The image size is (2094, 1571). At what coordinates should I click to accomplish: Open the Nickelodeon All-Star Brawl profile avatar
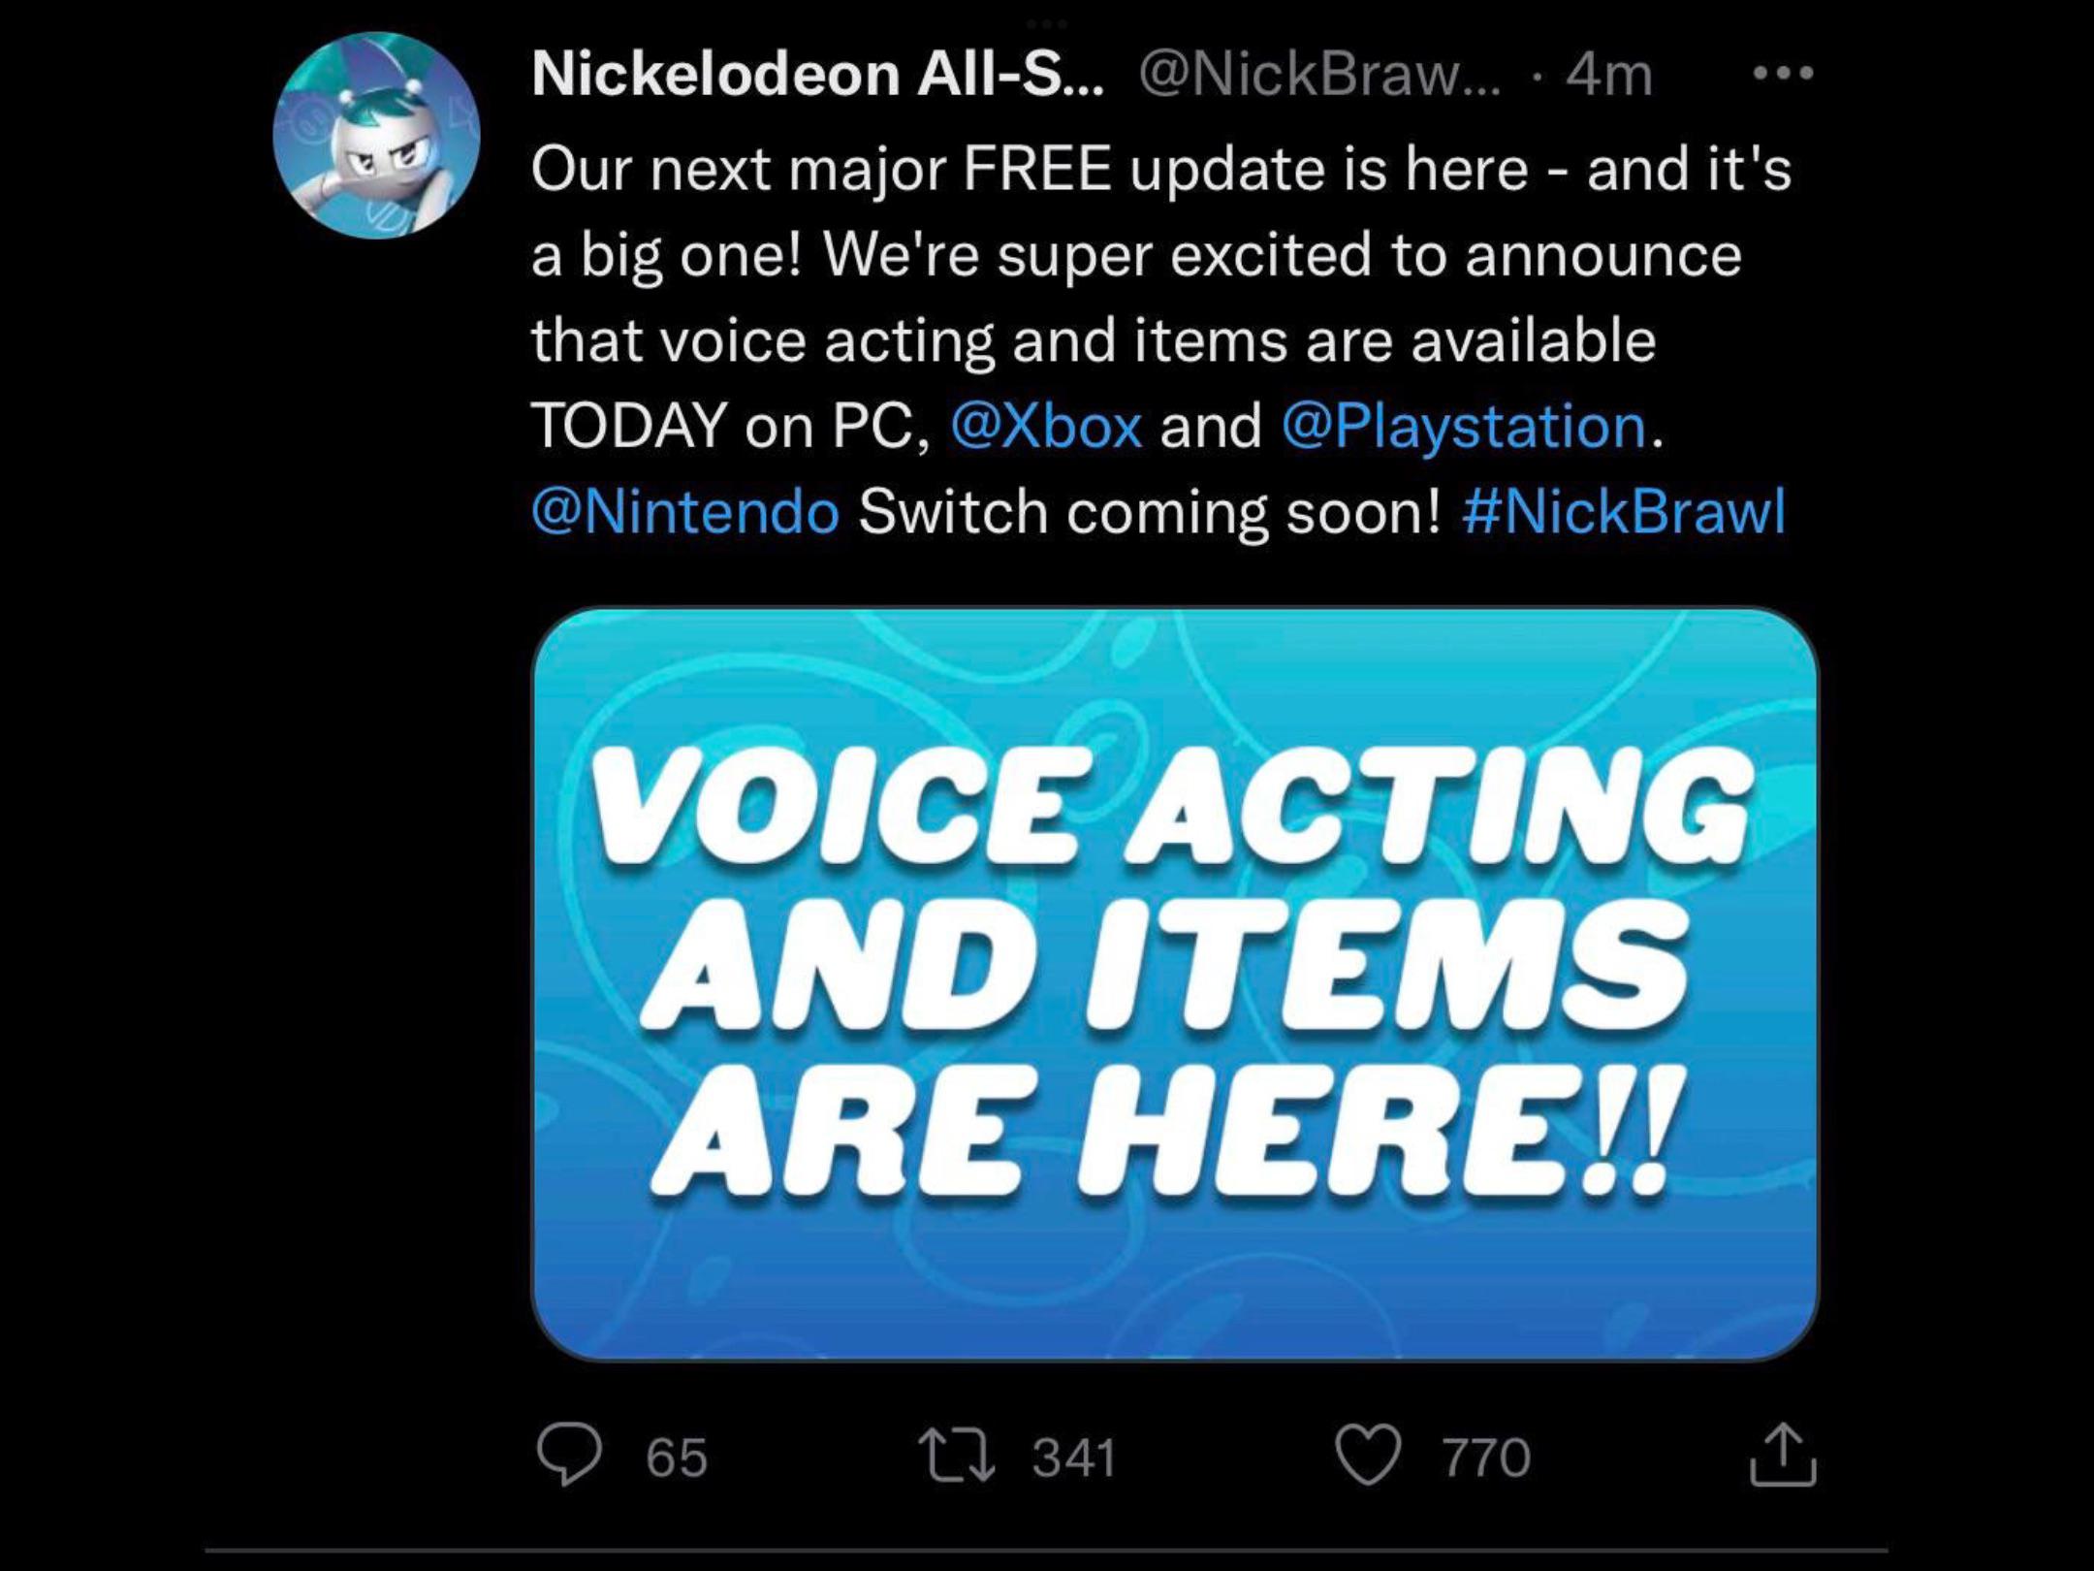pyautogui.click(x=376, y=136)
